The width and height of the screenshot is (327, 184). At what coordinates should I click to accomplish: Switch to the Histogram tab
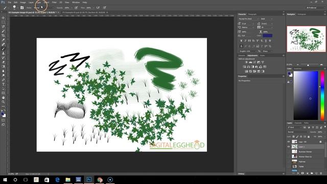tap(301, 14)
